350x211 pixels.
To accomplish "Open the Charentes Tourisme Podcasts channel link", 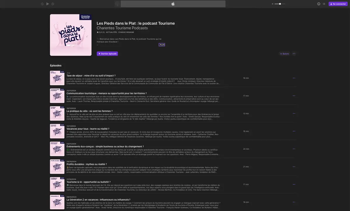I will point(122,28).
